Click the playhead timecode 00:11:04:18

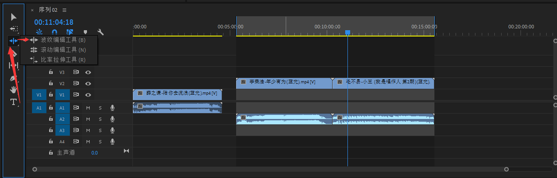pyautogui.click(x=54, y=22)
